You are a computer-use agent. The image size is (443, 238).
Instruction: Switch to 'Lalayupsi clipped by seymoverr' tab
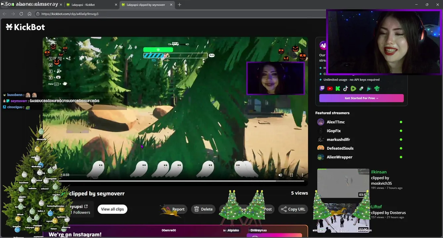[x=146, y=5]
